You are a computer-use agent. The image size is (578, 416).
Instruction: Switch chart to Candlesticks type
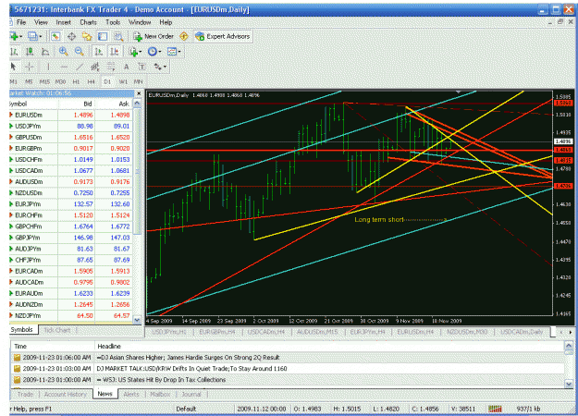click(30, 52)
